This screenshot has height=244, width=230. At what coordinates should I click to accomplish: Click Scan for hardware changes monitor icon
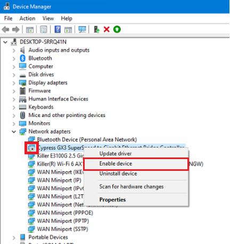pyautogui.click(x=82, y=29)
